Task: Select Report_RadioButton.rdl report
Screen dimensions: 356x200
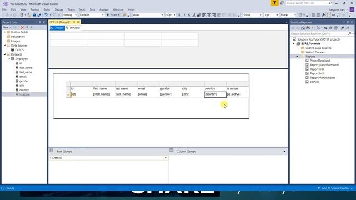Action: click(324, 65)
